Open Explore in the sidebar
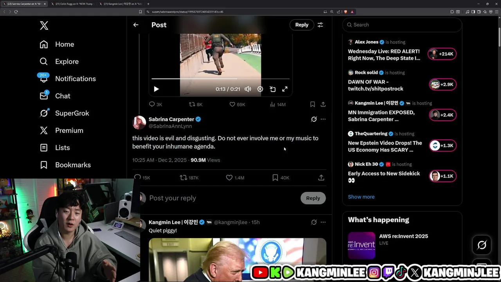Viewport: 501px width, 282px height. pyautogui.click(x=59, y=61)
